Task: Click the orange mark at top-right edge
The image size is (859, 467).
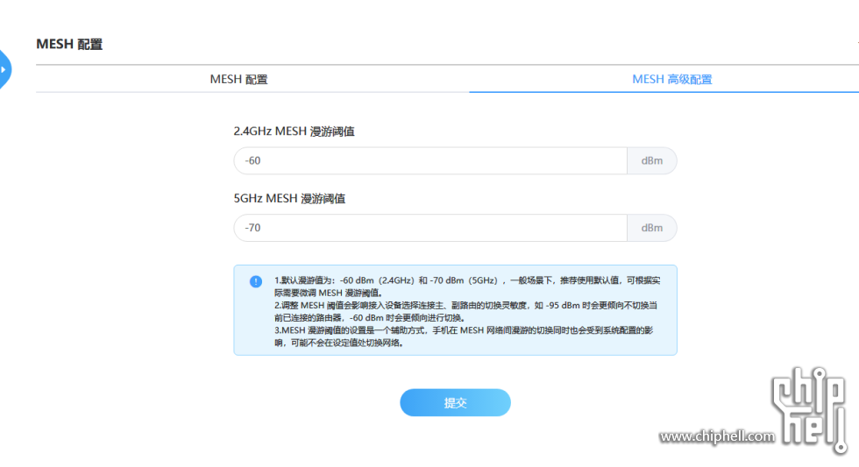Action: 857,44
